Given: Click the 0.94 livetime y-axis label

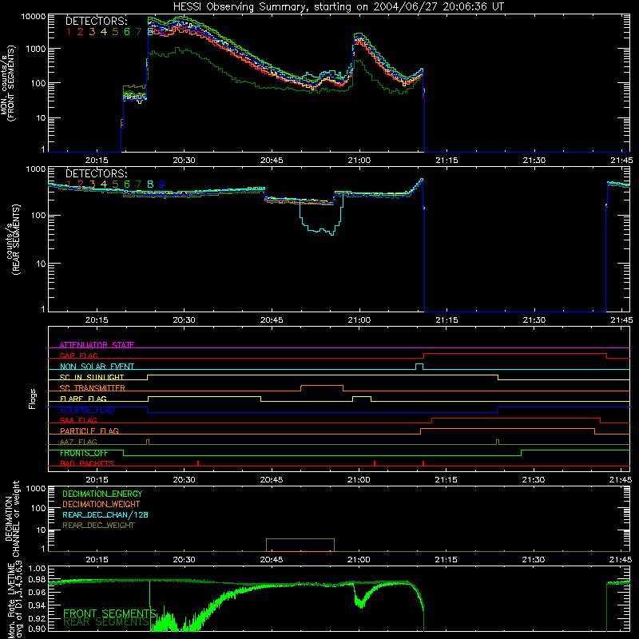Looking at the screenshot, I should coord(38,605).
